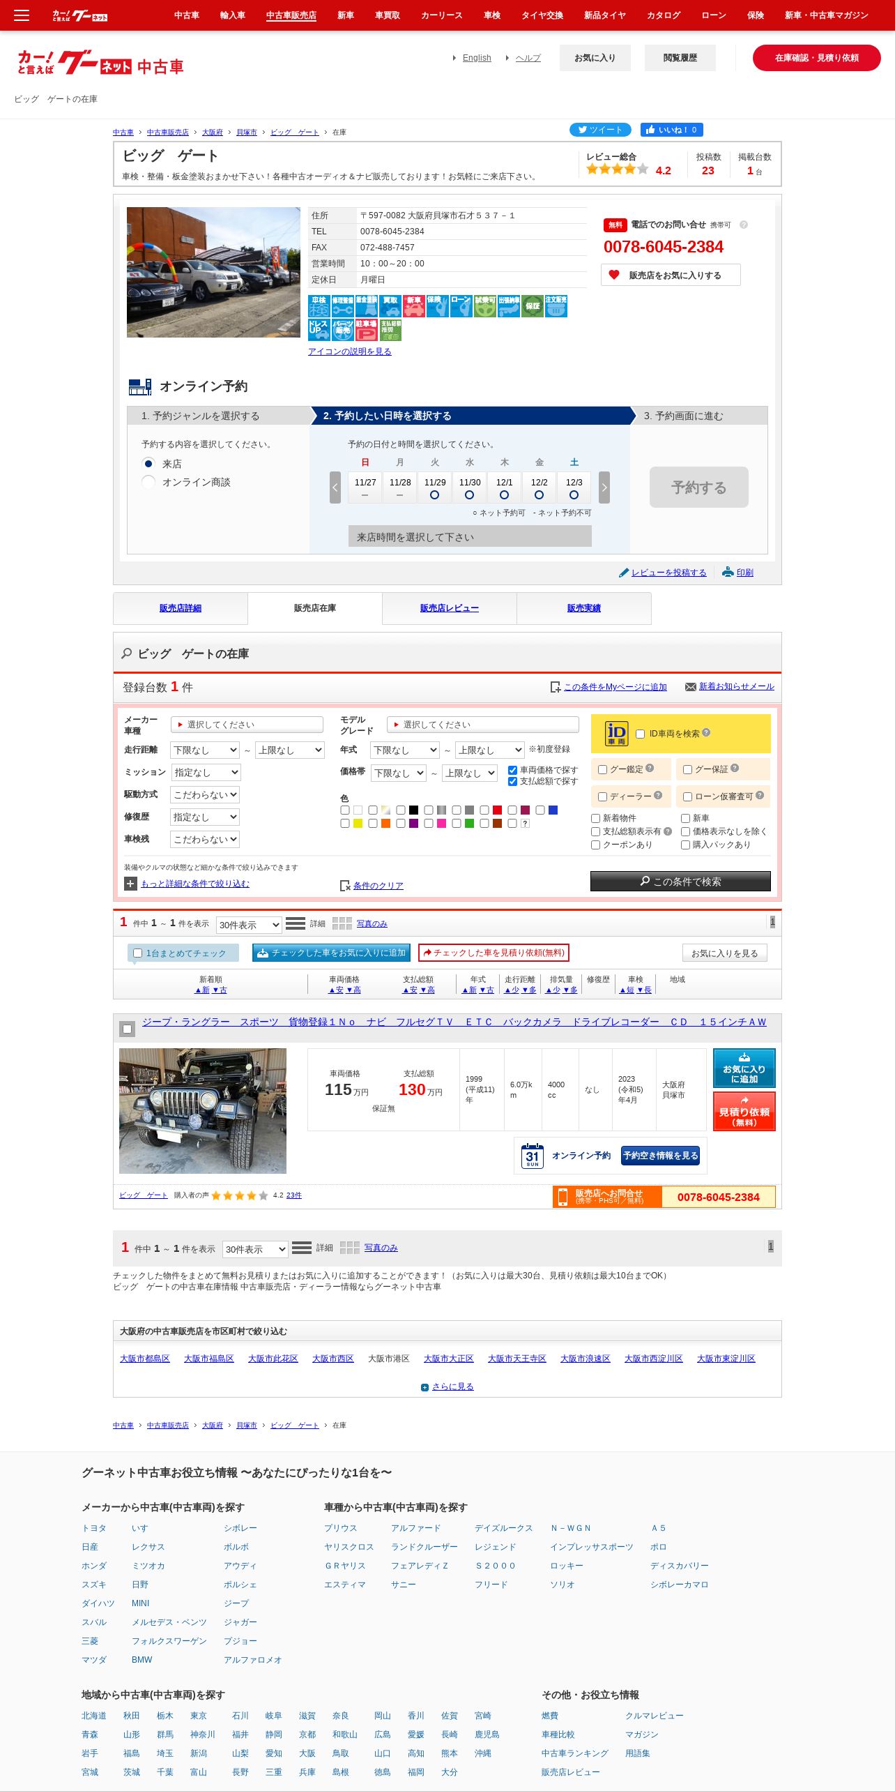Open the hamburger menu icon
The width and height of the screenshot is (895, 1791).
(x=22, y=15)
